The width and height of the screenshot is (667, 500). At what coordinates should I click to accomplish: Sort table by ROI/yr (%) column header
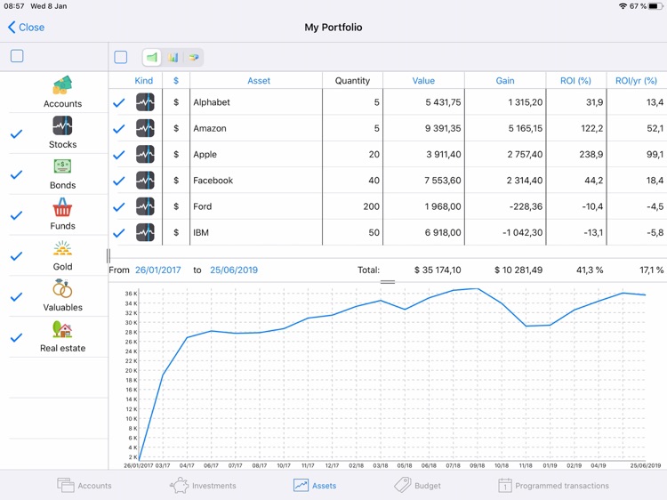point(636,80)
